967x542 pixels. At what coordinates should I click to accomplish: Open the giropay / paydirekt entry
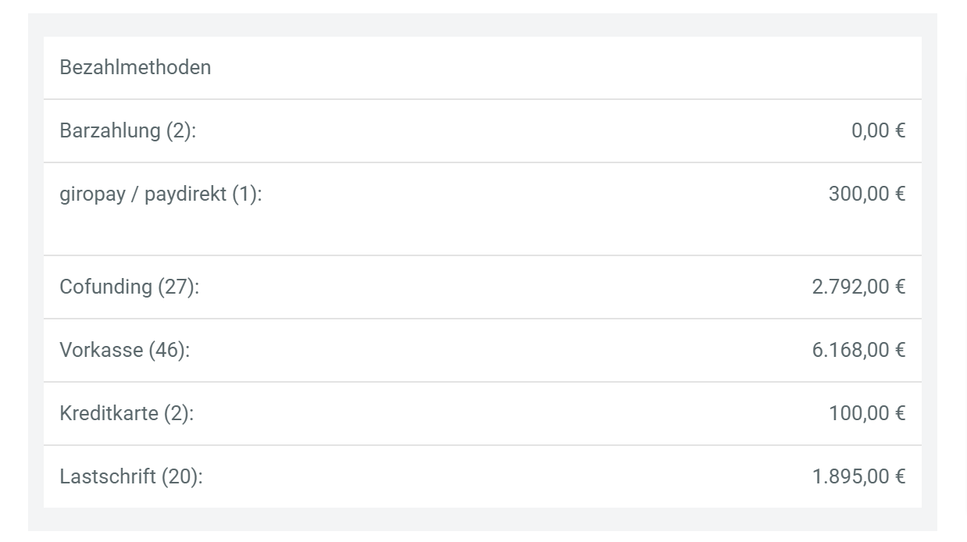[x=145, y=194]
